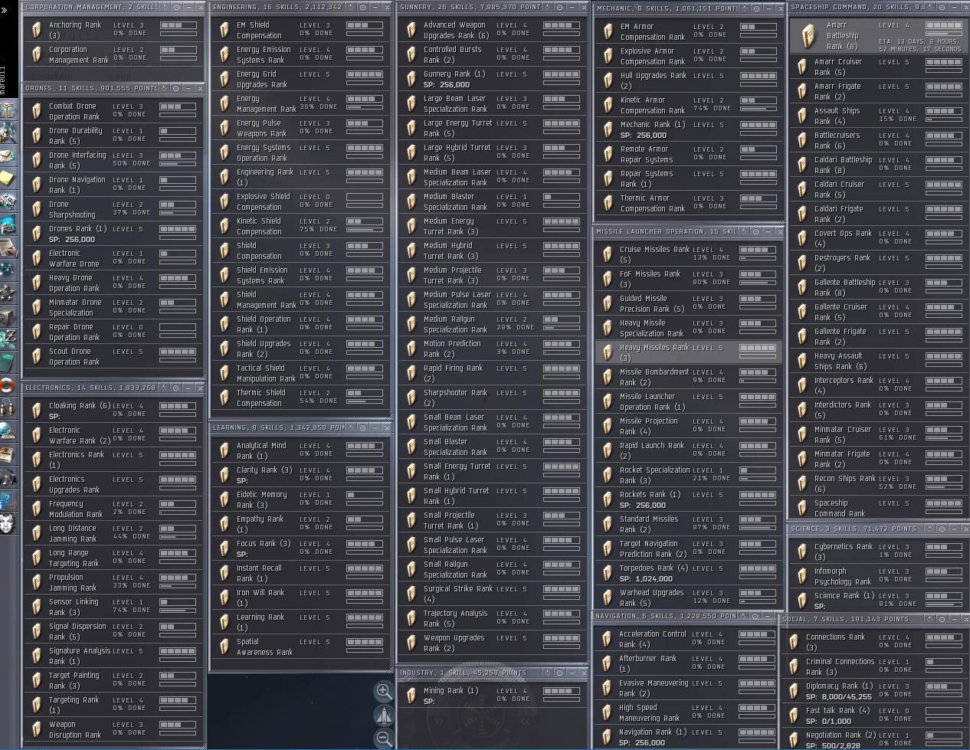This screenshot has width=970, height=750.
Task: Click the large Amarr Battleship skill book icon
Action: pos(808,35)
